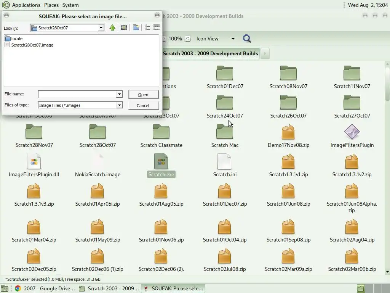Click the Open button

coord(143,95)
